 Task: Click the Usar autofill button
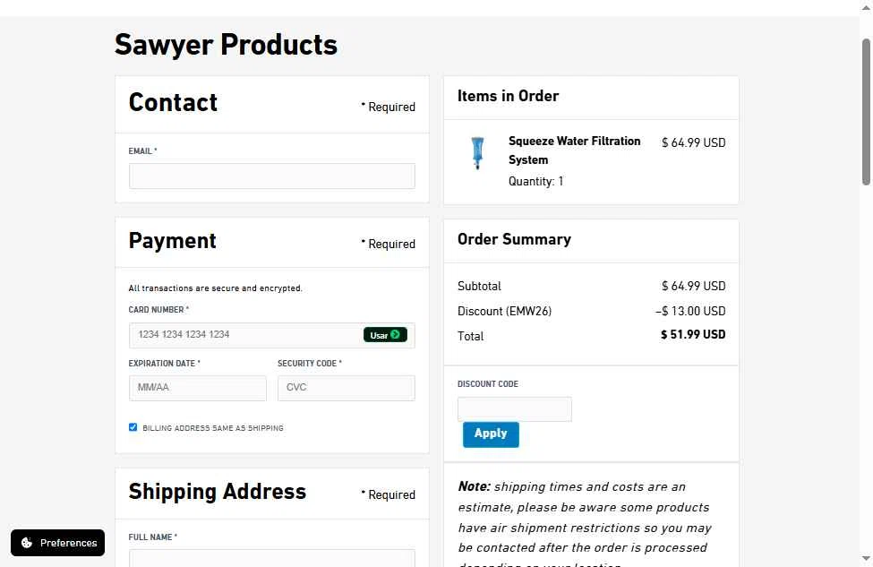385,335
